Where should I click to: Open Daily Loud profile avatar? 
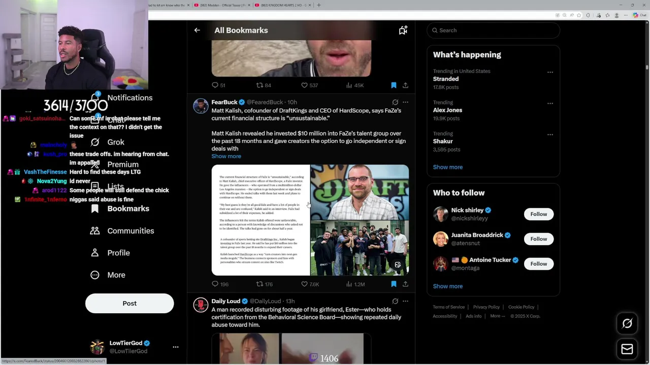201,305
